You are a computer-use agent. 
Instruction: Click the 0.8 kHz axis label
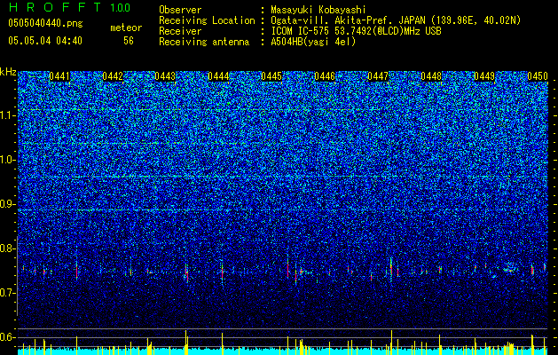[7, 248]
